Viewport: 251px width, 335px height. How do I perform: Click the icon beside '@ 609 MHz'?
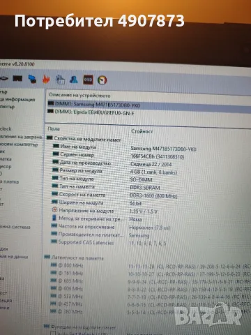pos(54,288)
